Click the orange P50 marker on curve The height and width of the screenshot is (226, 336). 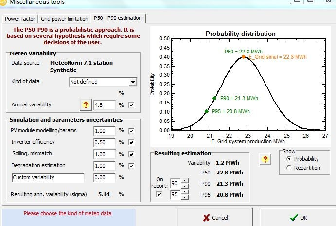[244, 57]
